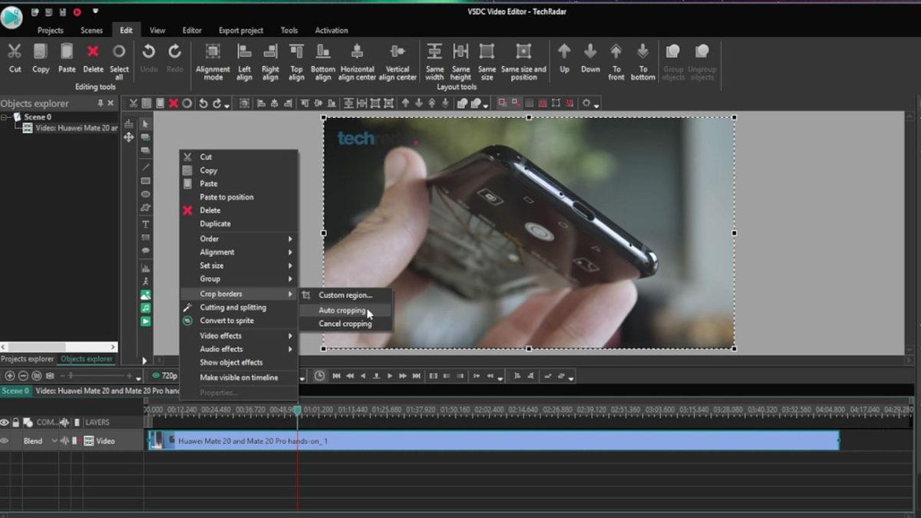
Task: Select the Text tool in the left toolbar
Action: click(146, 223)
